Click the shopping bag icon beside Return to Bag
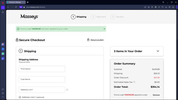Image resolution: width=178 pixels, height=100 pixels. (x=88, y=40)
